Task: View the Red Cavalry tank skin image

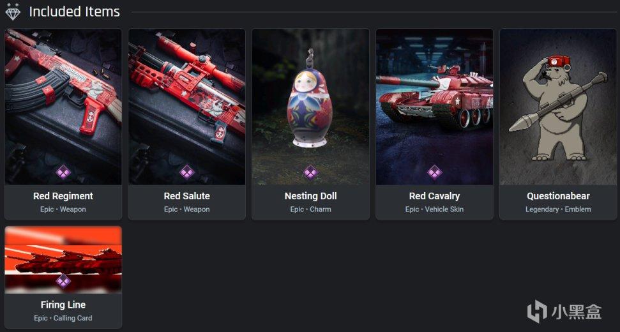Action: [x=435, y=107]
